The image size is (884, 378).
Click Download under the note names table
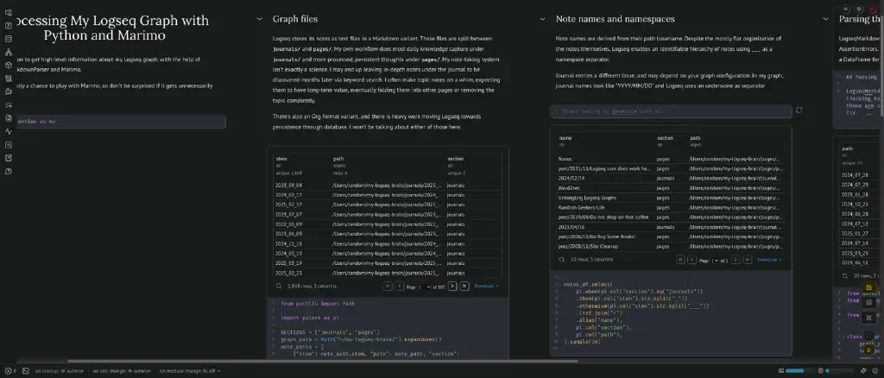point(768,259)
